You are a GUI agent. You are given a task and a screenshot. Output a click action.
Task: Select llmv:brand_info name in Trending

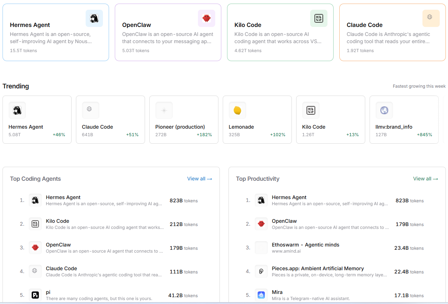pos(394,127)
